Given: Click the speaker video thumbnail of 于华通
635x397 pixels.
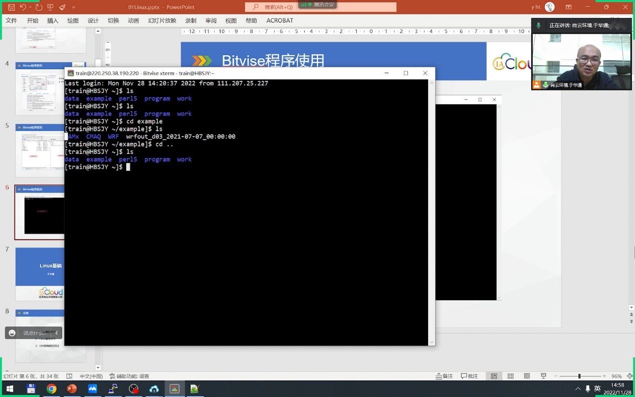Looking at the screenshot, I should 581,62.
